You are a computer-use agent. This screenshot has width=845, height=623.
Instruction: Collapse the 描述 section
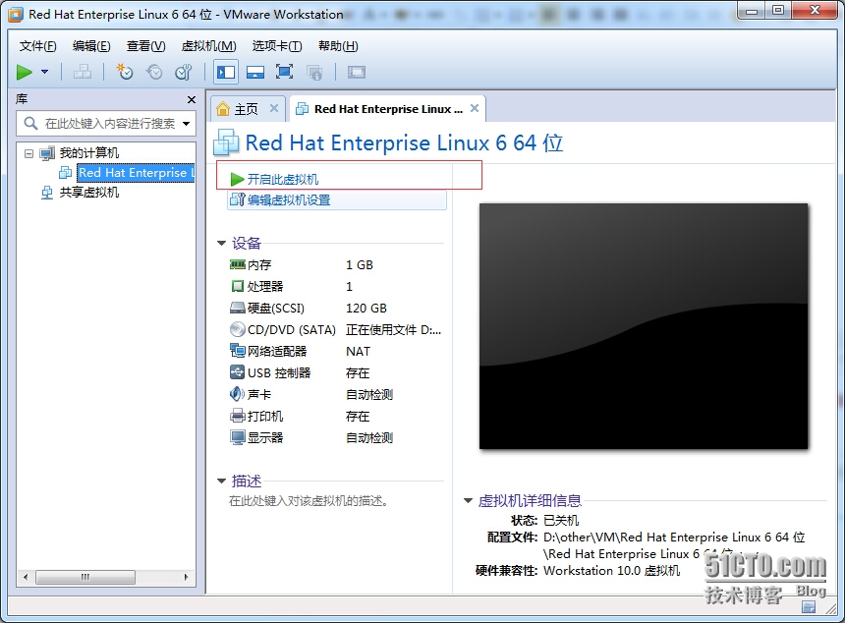click(x=221, y=481)
